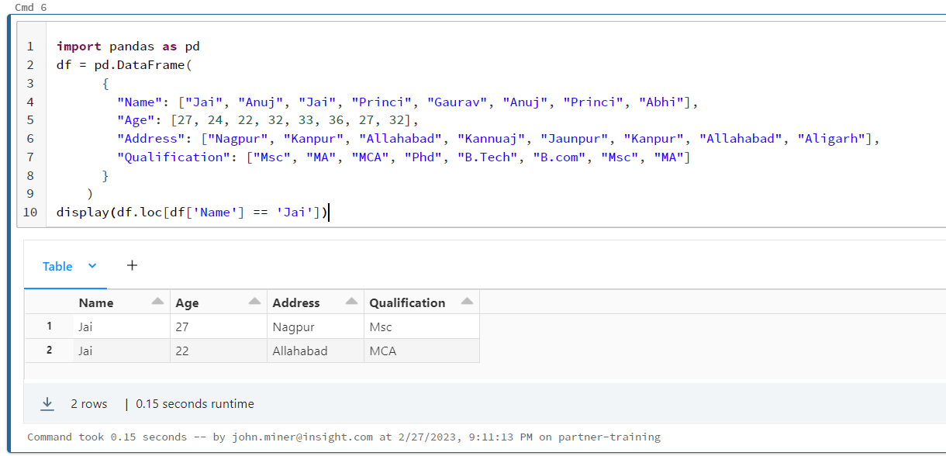Select the Table tab
Image resolution: width=946 pixels, height=456 pixels.
pos(56,266)
